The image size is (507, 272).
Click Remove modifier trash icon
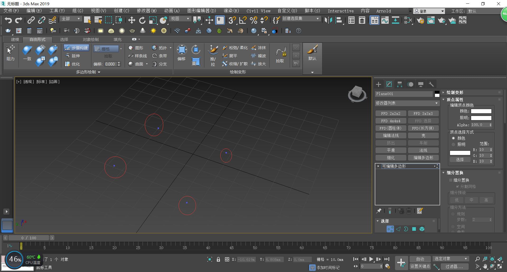click(x=409, y=211)
